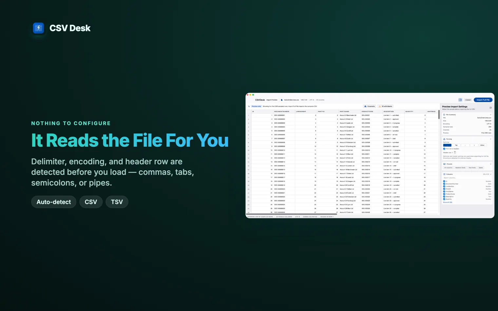Click the 20 VISIBLE COLUMNS status entry

[x=284, y=217]
